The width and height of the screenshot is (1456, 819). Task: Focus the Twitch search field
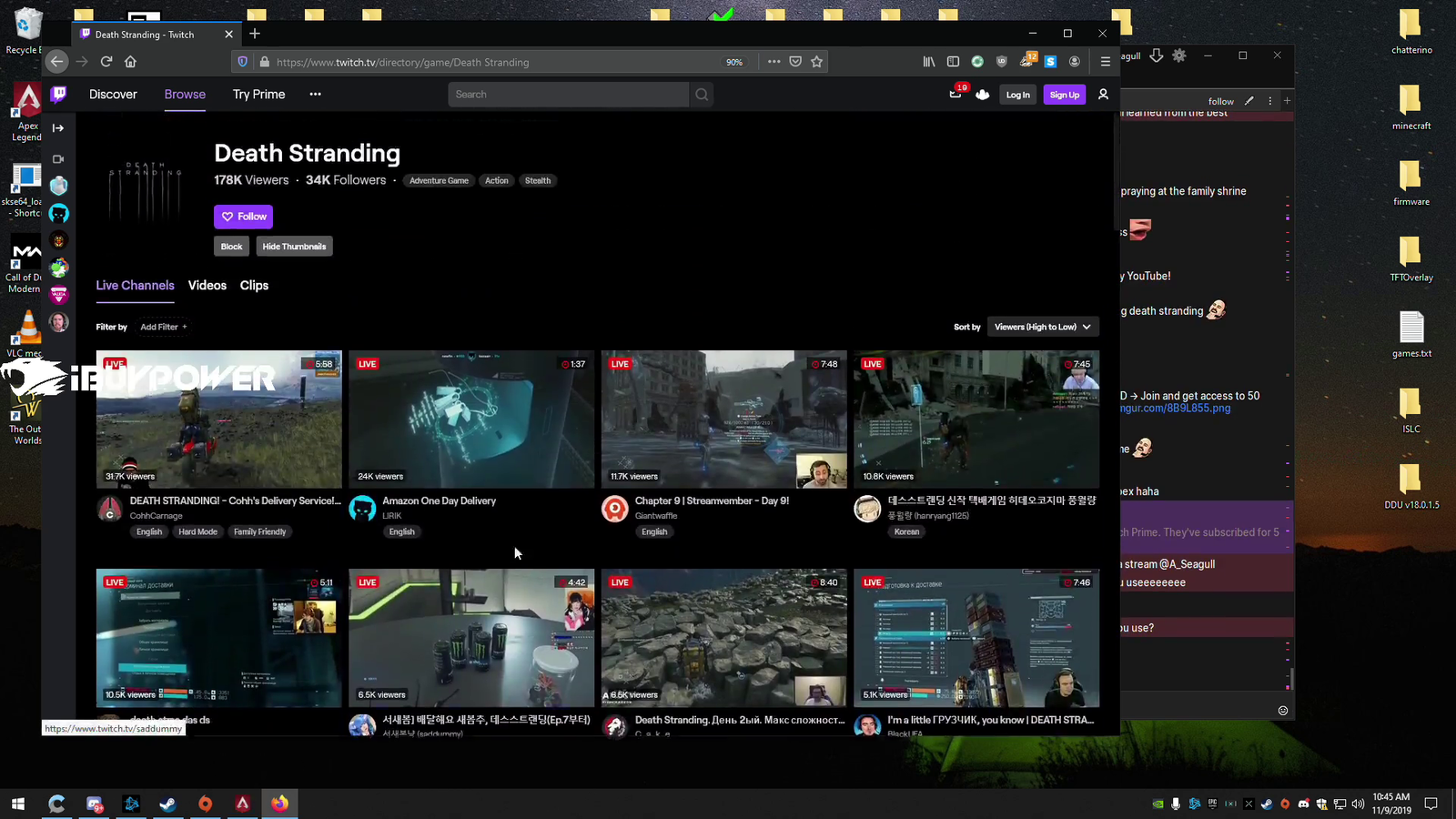[569, 95]
